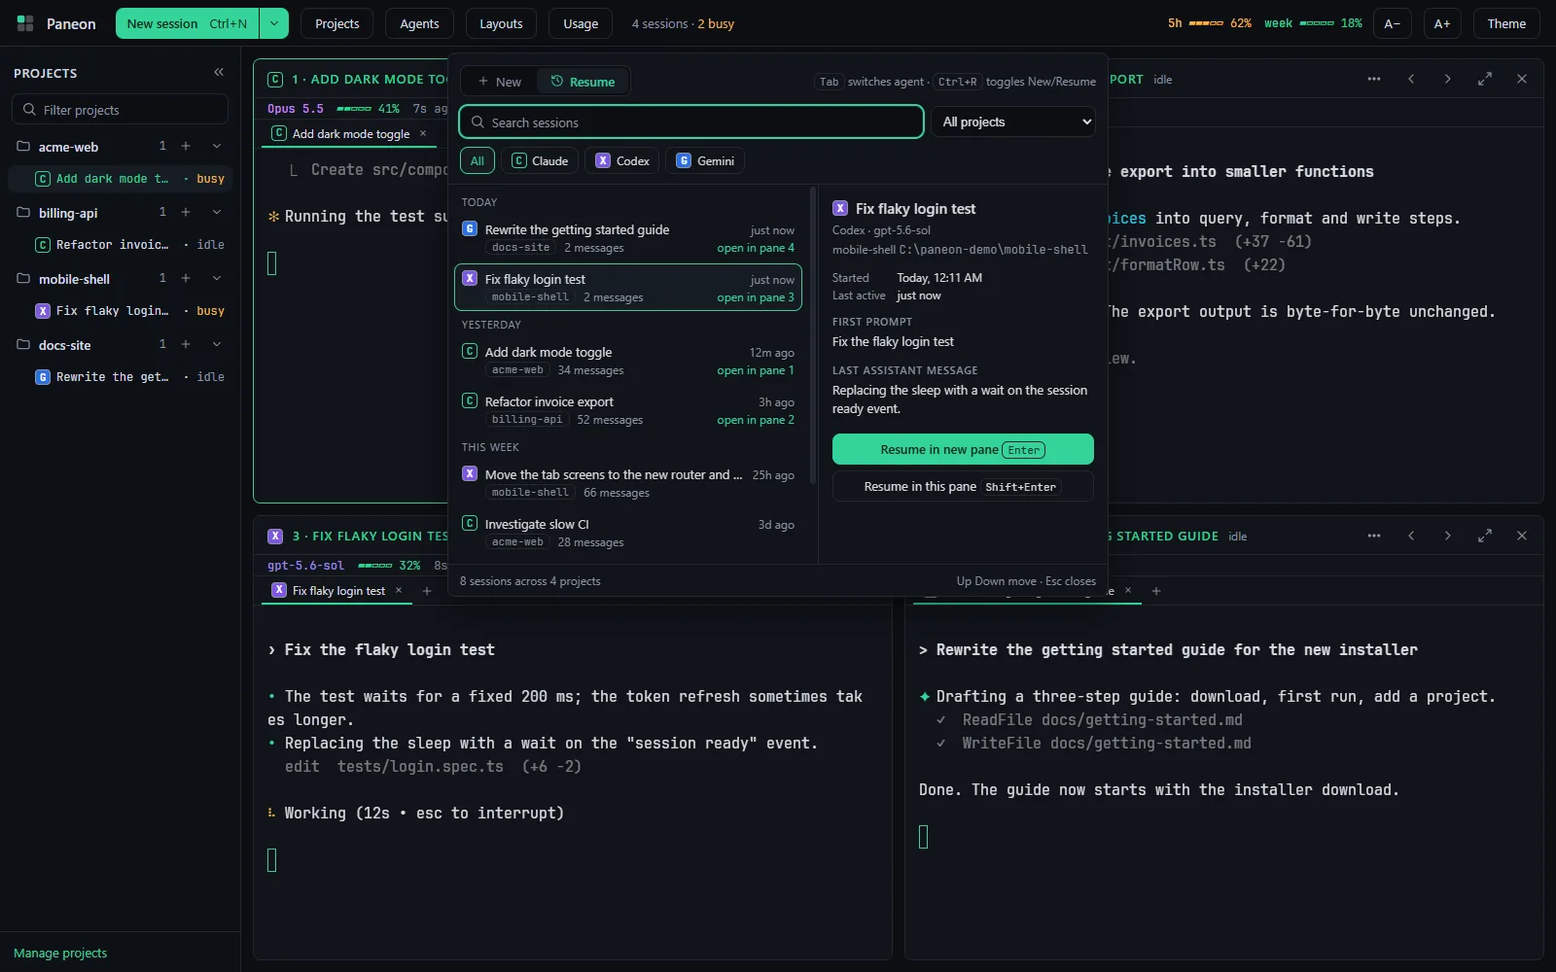Collapse the docs-site project group
The height and width of the screenshot is (972, 1556).
click(x=217, y=345)
